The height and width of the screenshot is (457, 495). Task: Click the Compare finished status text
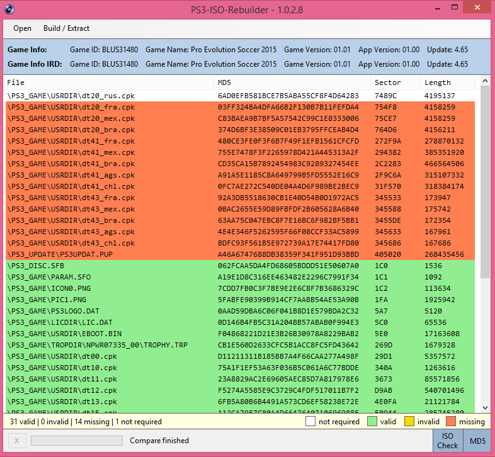(159, 441)
